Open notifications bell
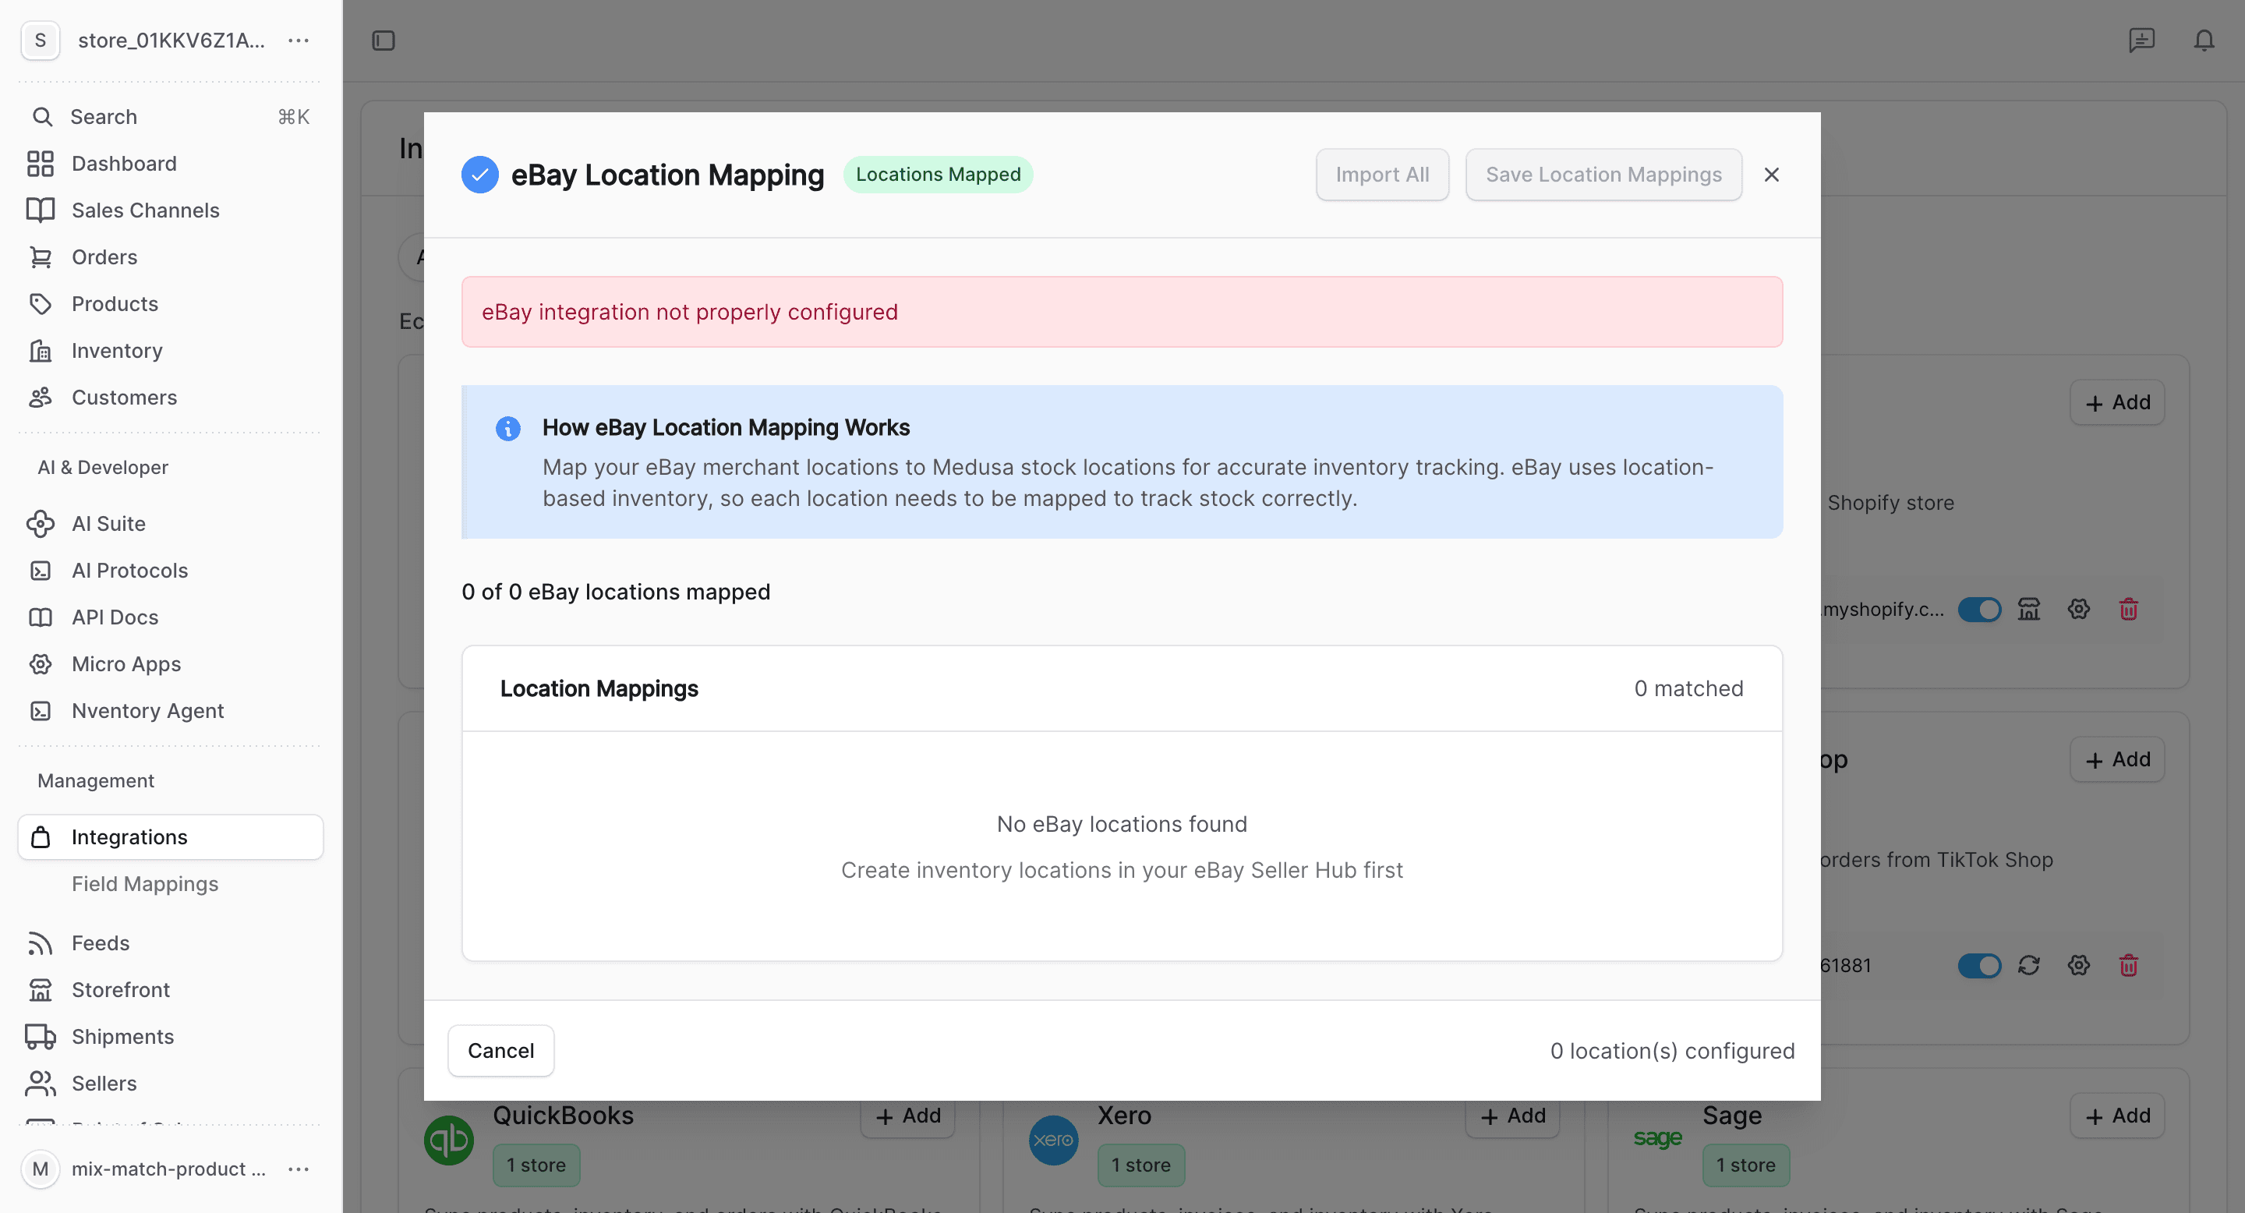The height and width of the screenshot is (1213, 2245). click(2204, 40)
